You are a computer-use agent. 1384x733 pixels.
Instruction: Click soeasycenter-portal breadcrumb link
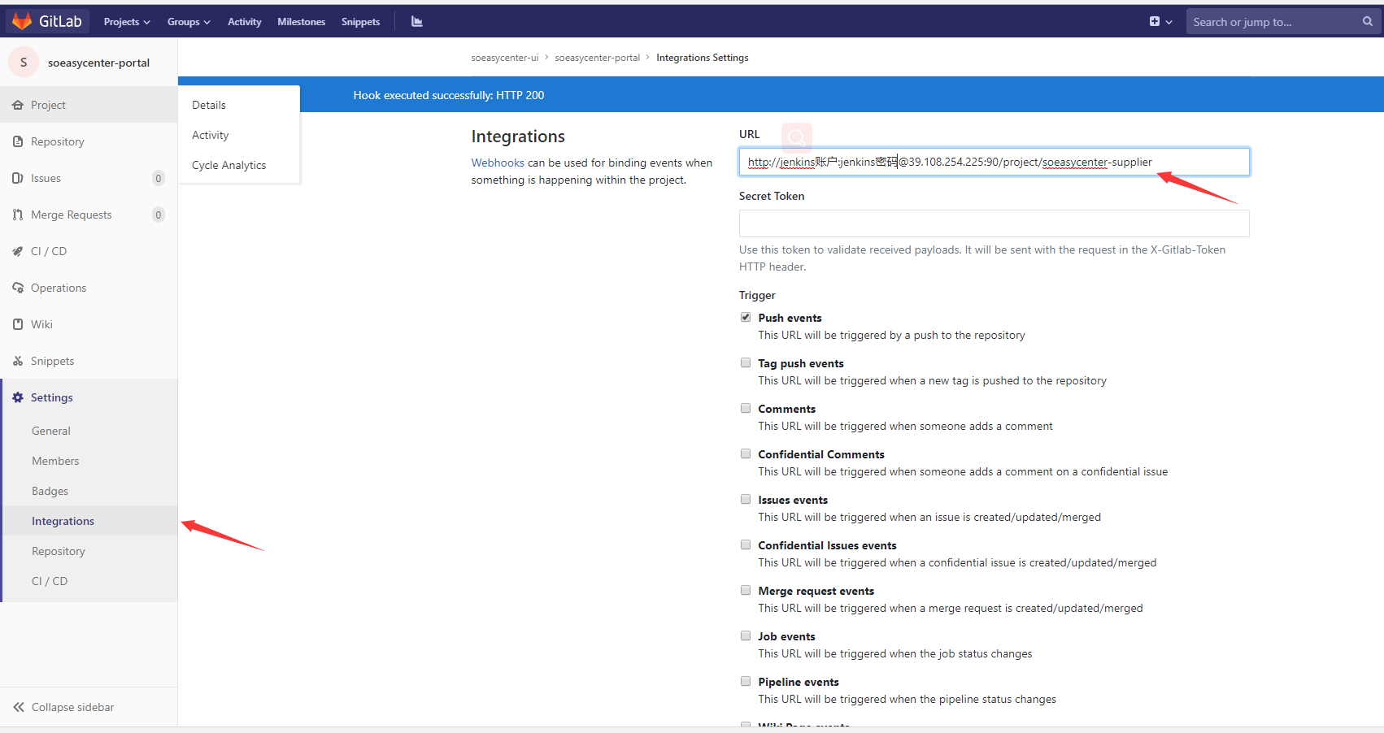point(598,58)
